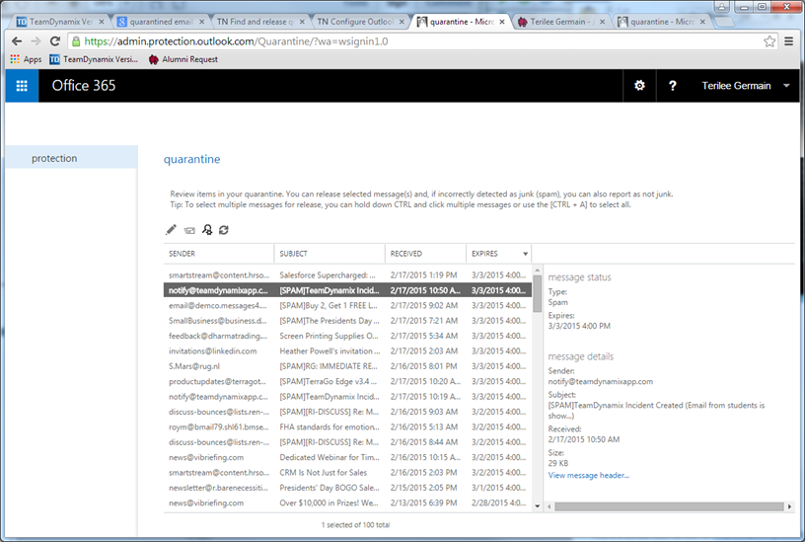Go forward in the browser
Image resolution: width=805 pixels, height=542 pixels.
(36, 41)
